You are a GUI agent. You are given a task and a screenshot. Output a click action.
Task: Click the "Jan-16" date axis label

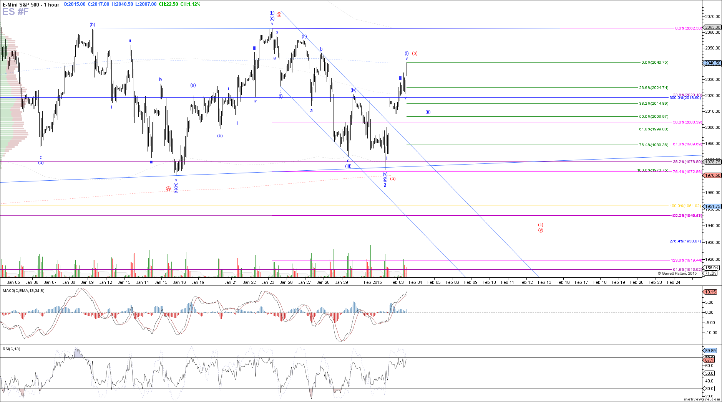[x=179, y=282]
